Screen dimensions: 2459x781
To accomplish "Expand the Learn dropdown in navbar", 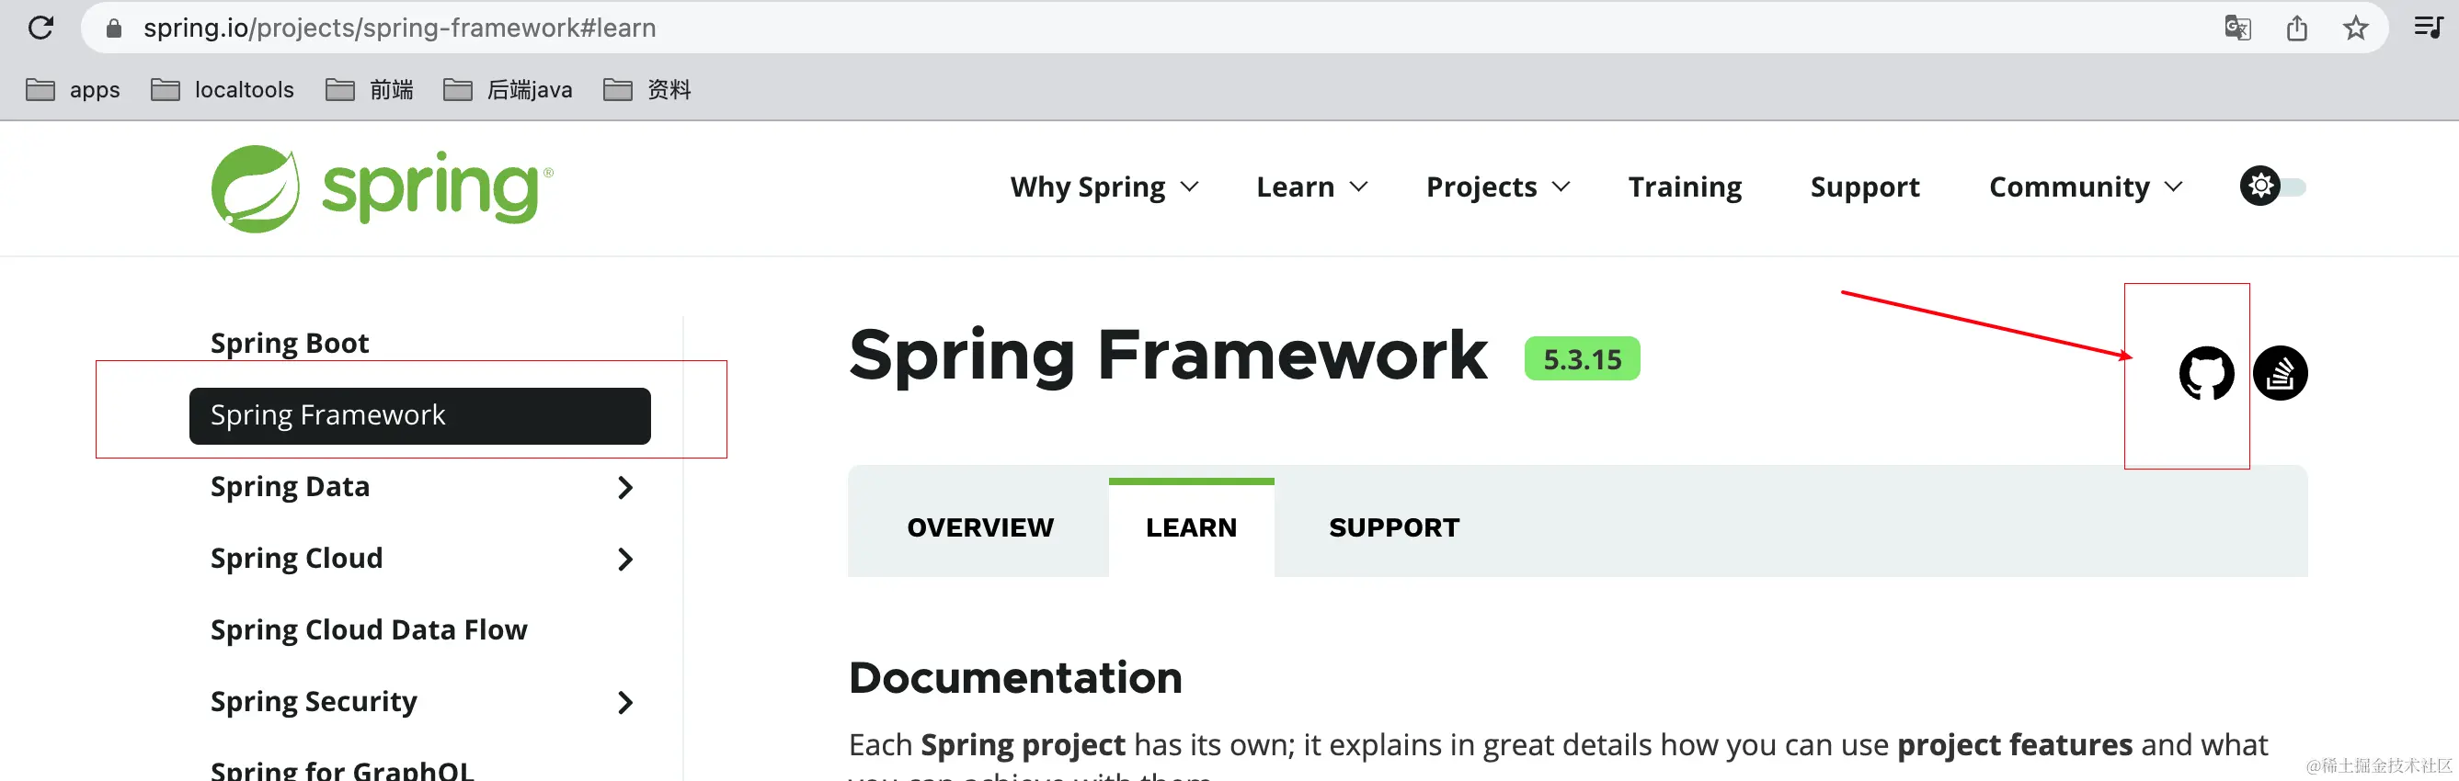I will pyautogui.click(x=1311, y=187).
